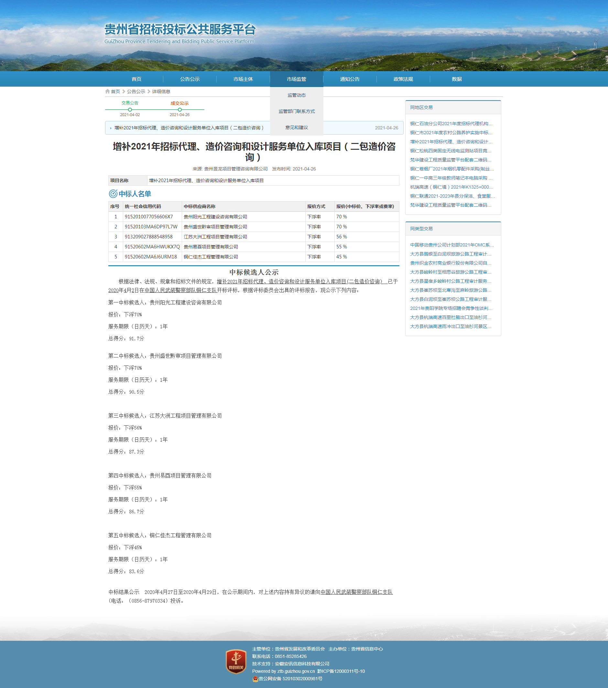Image resolution: width=608 pixels, height=688 pixels.
Task: Open link 中国移动贵州公司计划部2021年OMC系
Action: click(x=452, y=245)
